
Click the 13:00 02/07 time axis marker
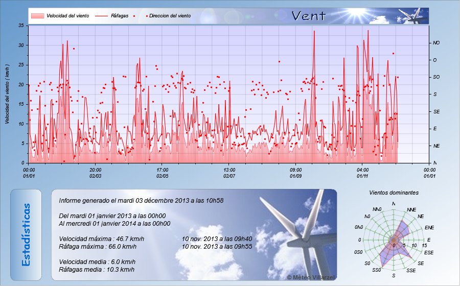pos(229,173)
